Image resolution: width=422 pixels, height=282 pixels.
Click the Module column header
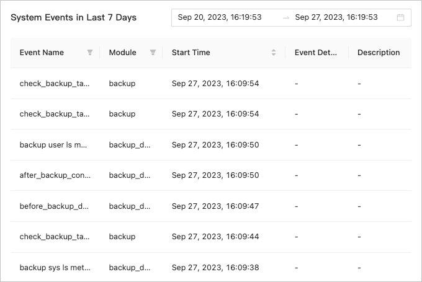click(123, 53)
